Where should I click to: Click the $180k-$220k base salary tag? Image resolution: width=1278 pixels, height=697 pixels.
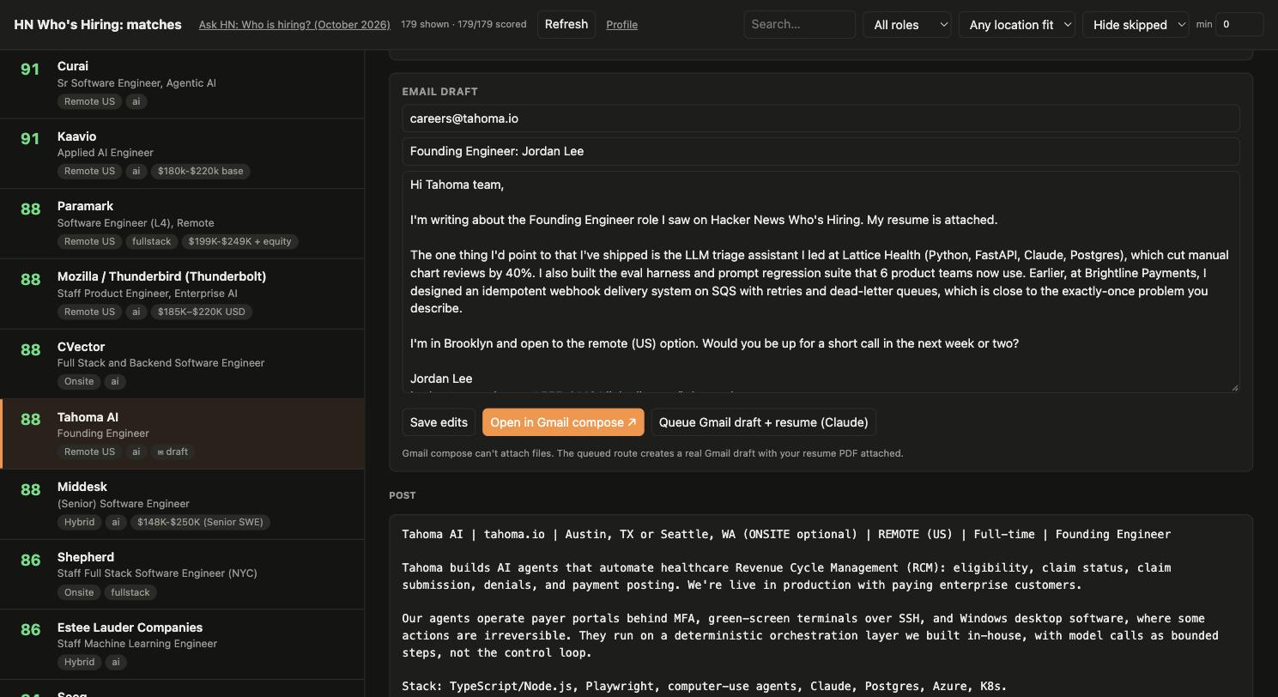200,171
